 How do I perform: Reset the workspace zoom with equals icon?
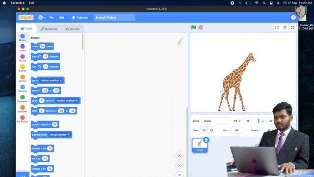[180, 175]
